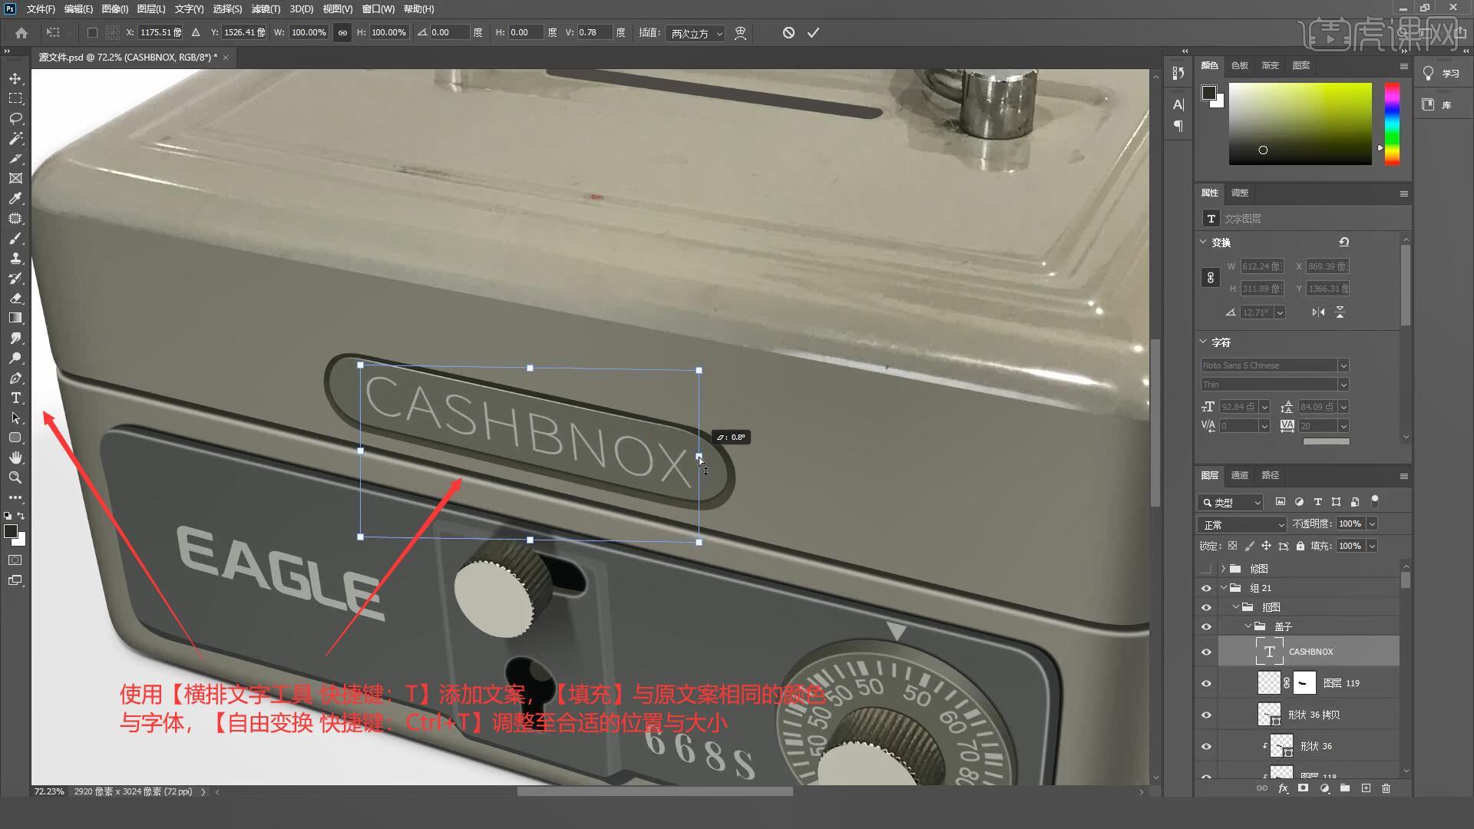
Task: Pick a color in the color field
Action: [x=1299, y=123]
